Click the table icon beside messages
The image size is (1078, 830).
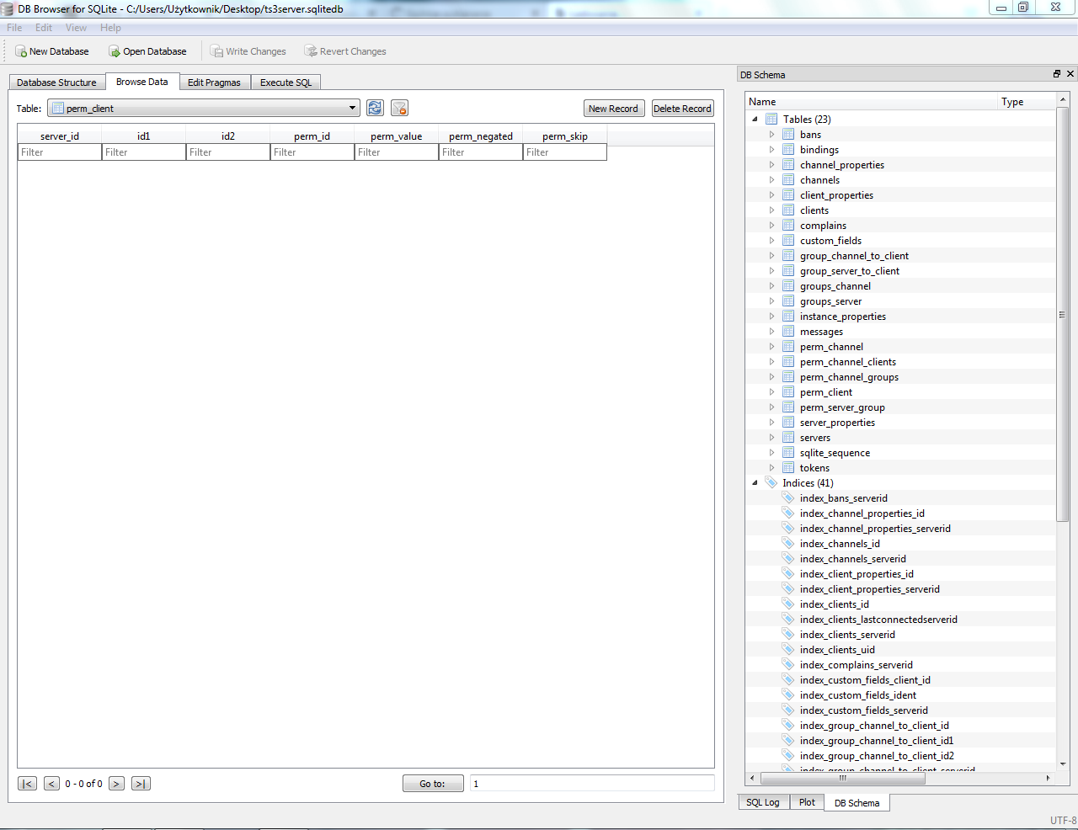pos(788,331)
